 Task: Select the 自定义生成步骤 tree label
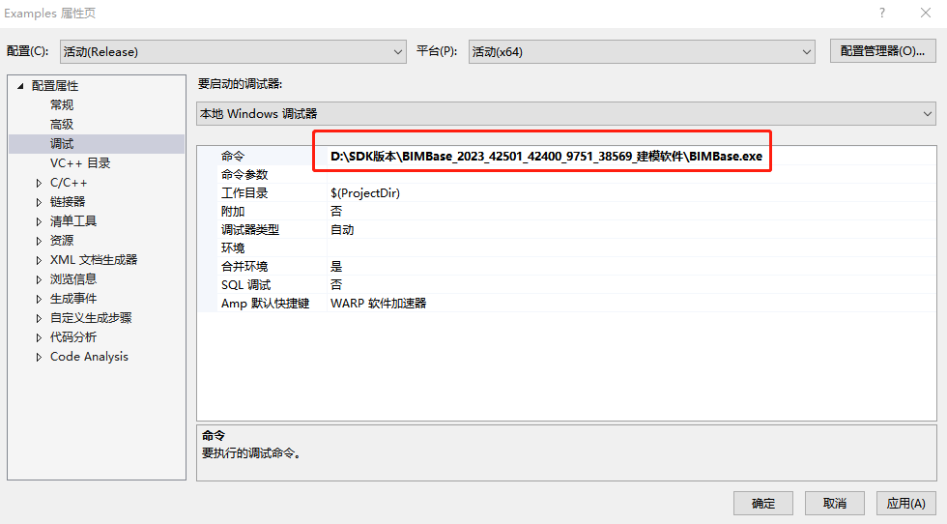[91, 318]
